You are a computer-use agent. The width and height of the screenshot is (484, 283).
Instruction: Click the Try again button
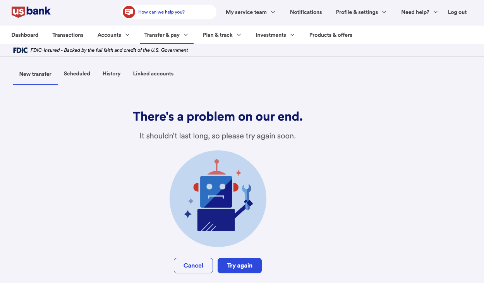click(240, 266)
